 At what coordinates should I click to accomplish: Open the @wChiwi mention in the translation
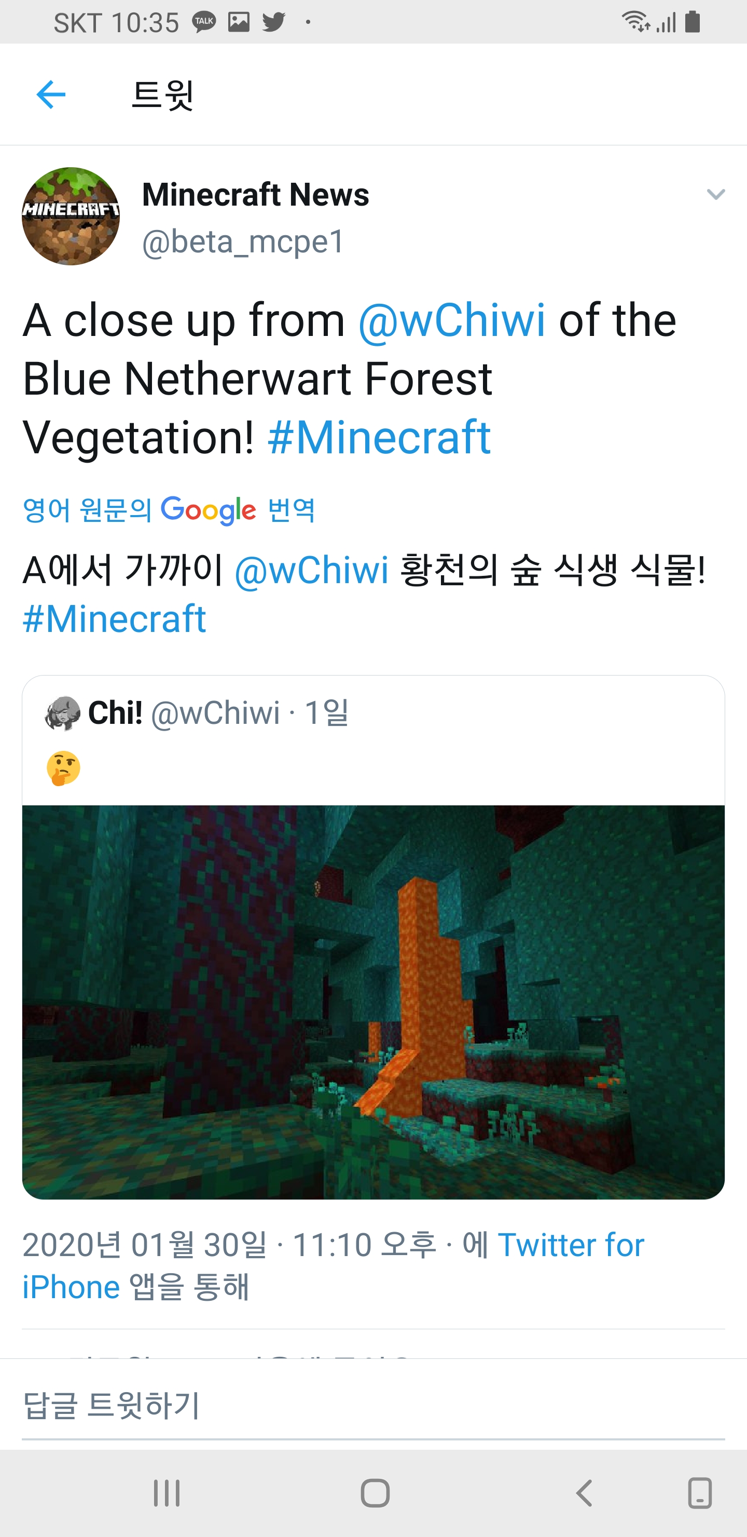(311, 570)
